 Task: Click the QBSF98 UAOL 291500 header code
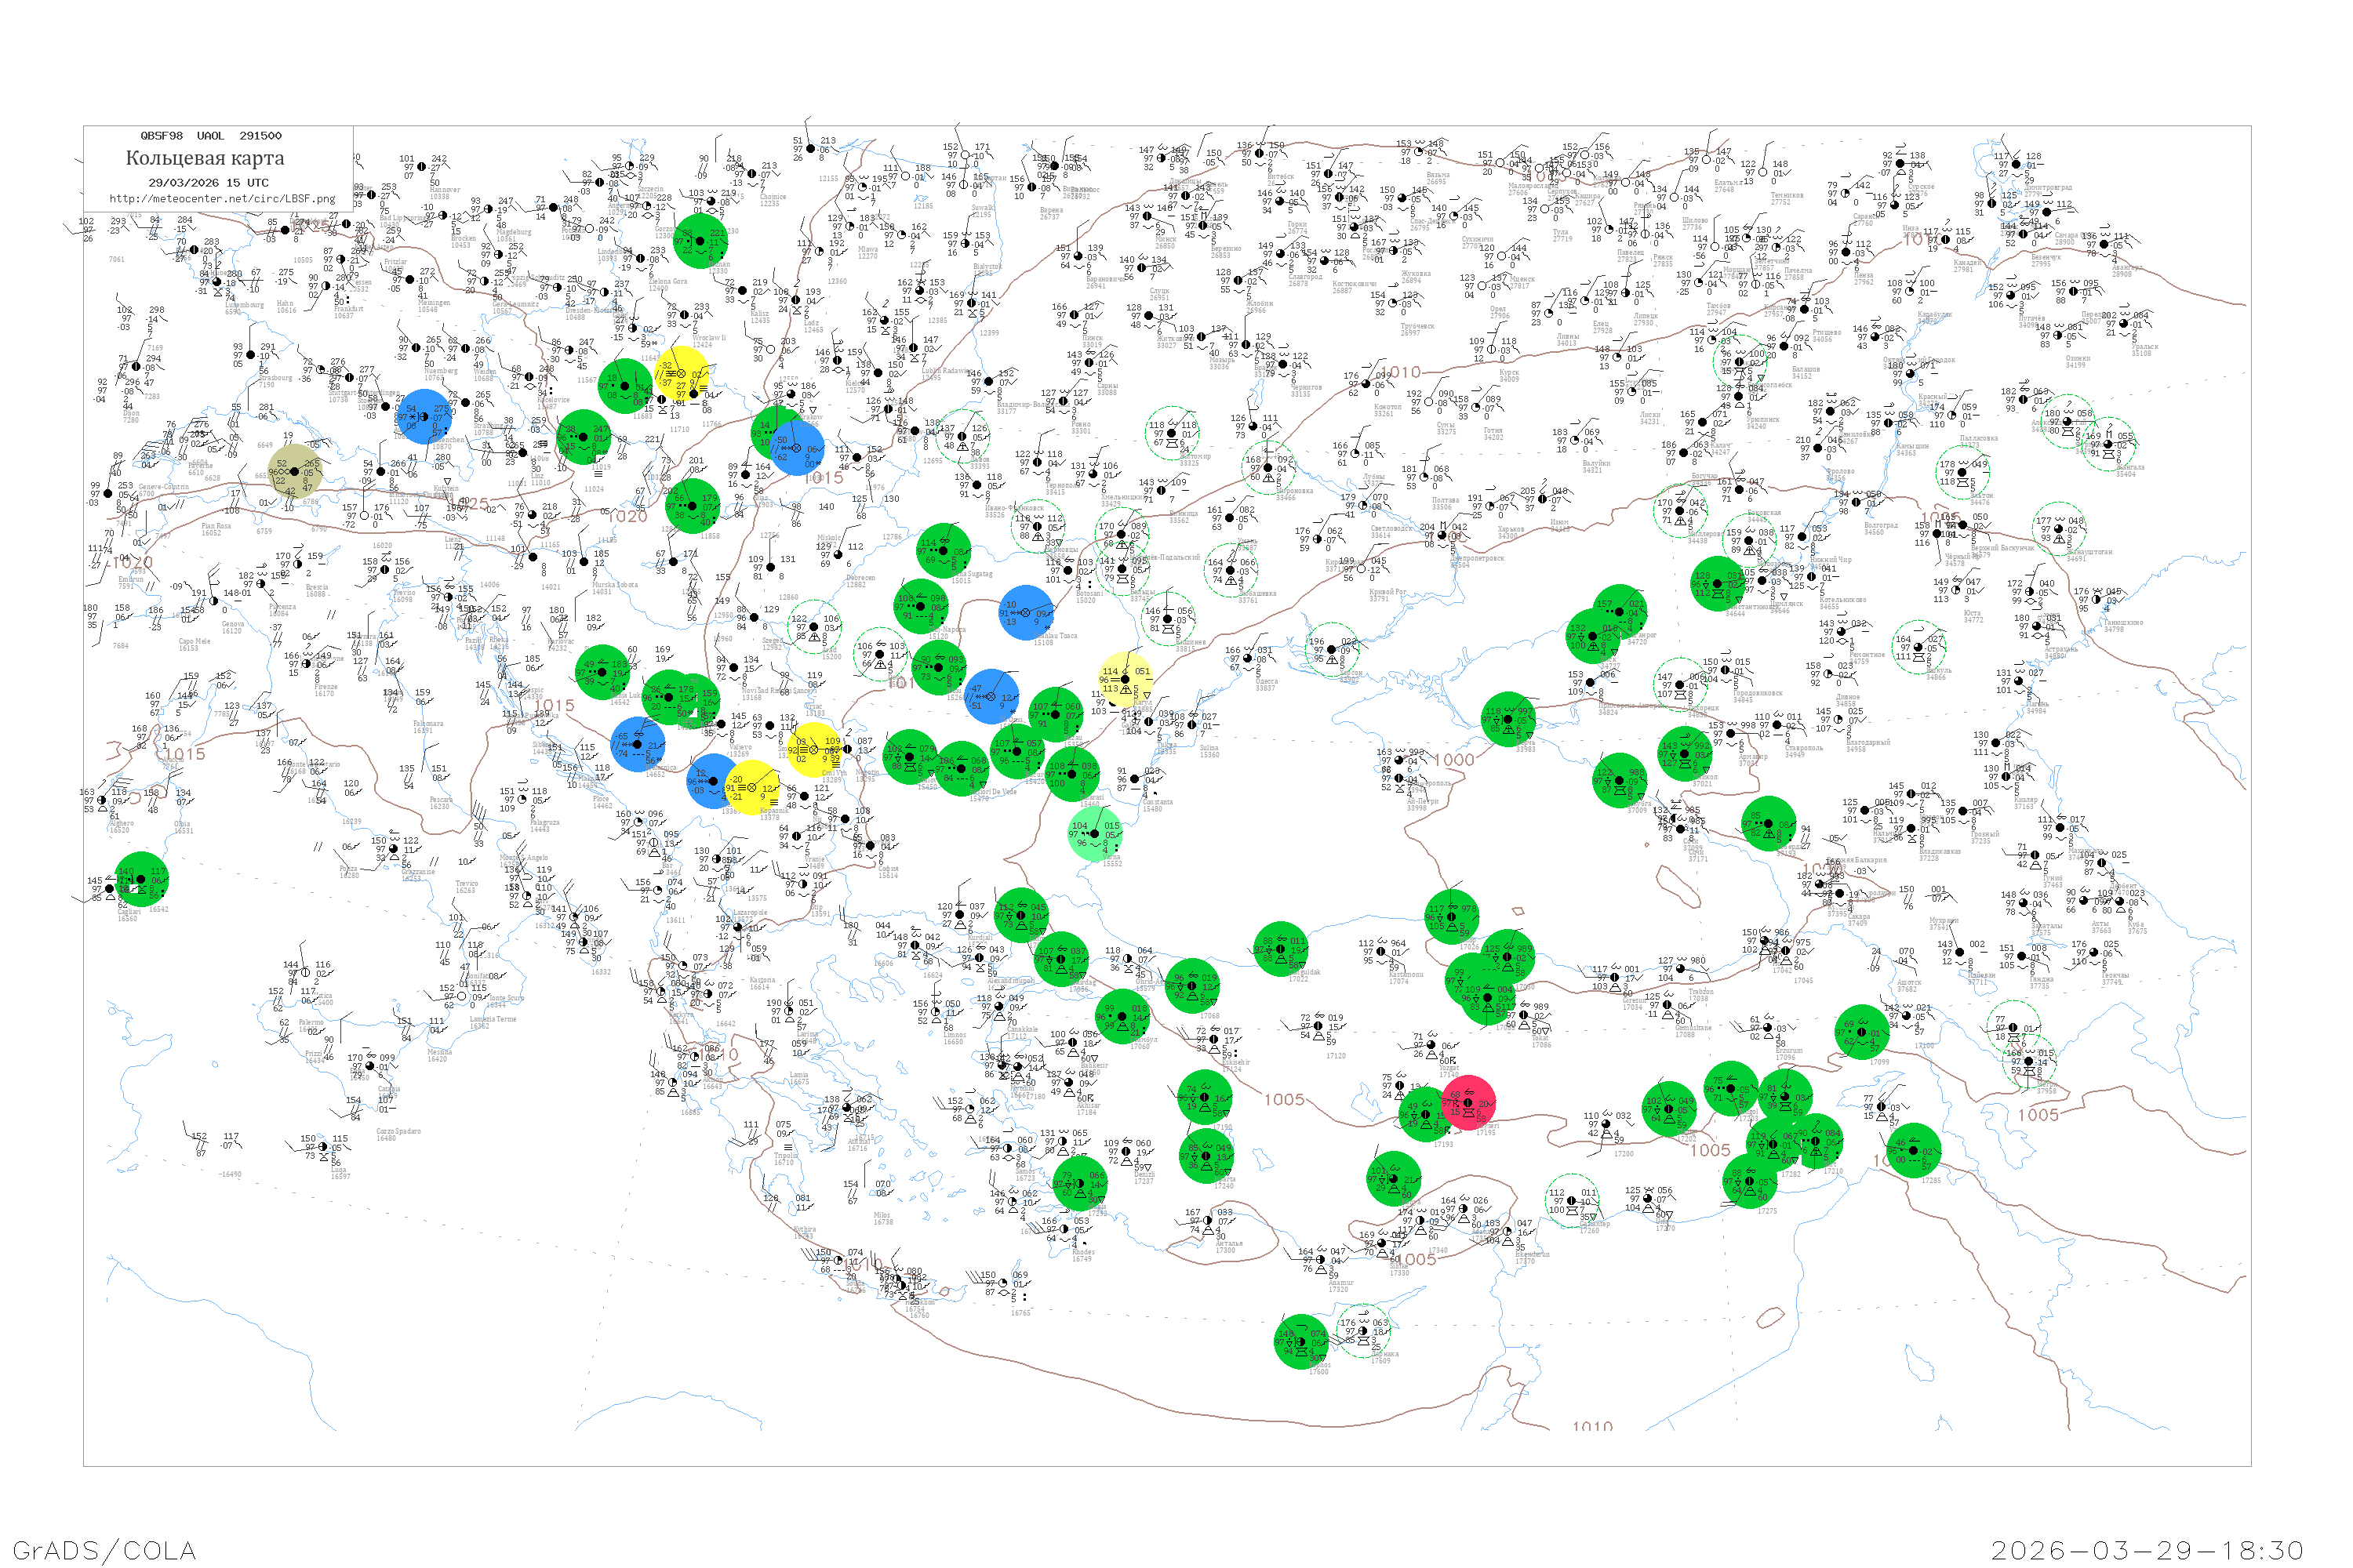click(210, 135)
